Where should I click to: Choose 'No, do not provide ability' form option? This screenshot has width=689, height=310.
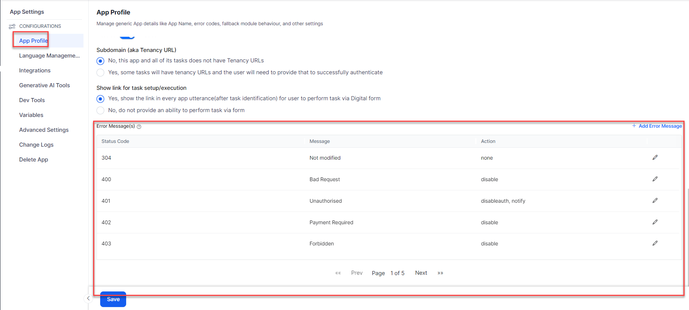click(100, 110)
